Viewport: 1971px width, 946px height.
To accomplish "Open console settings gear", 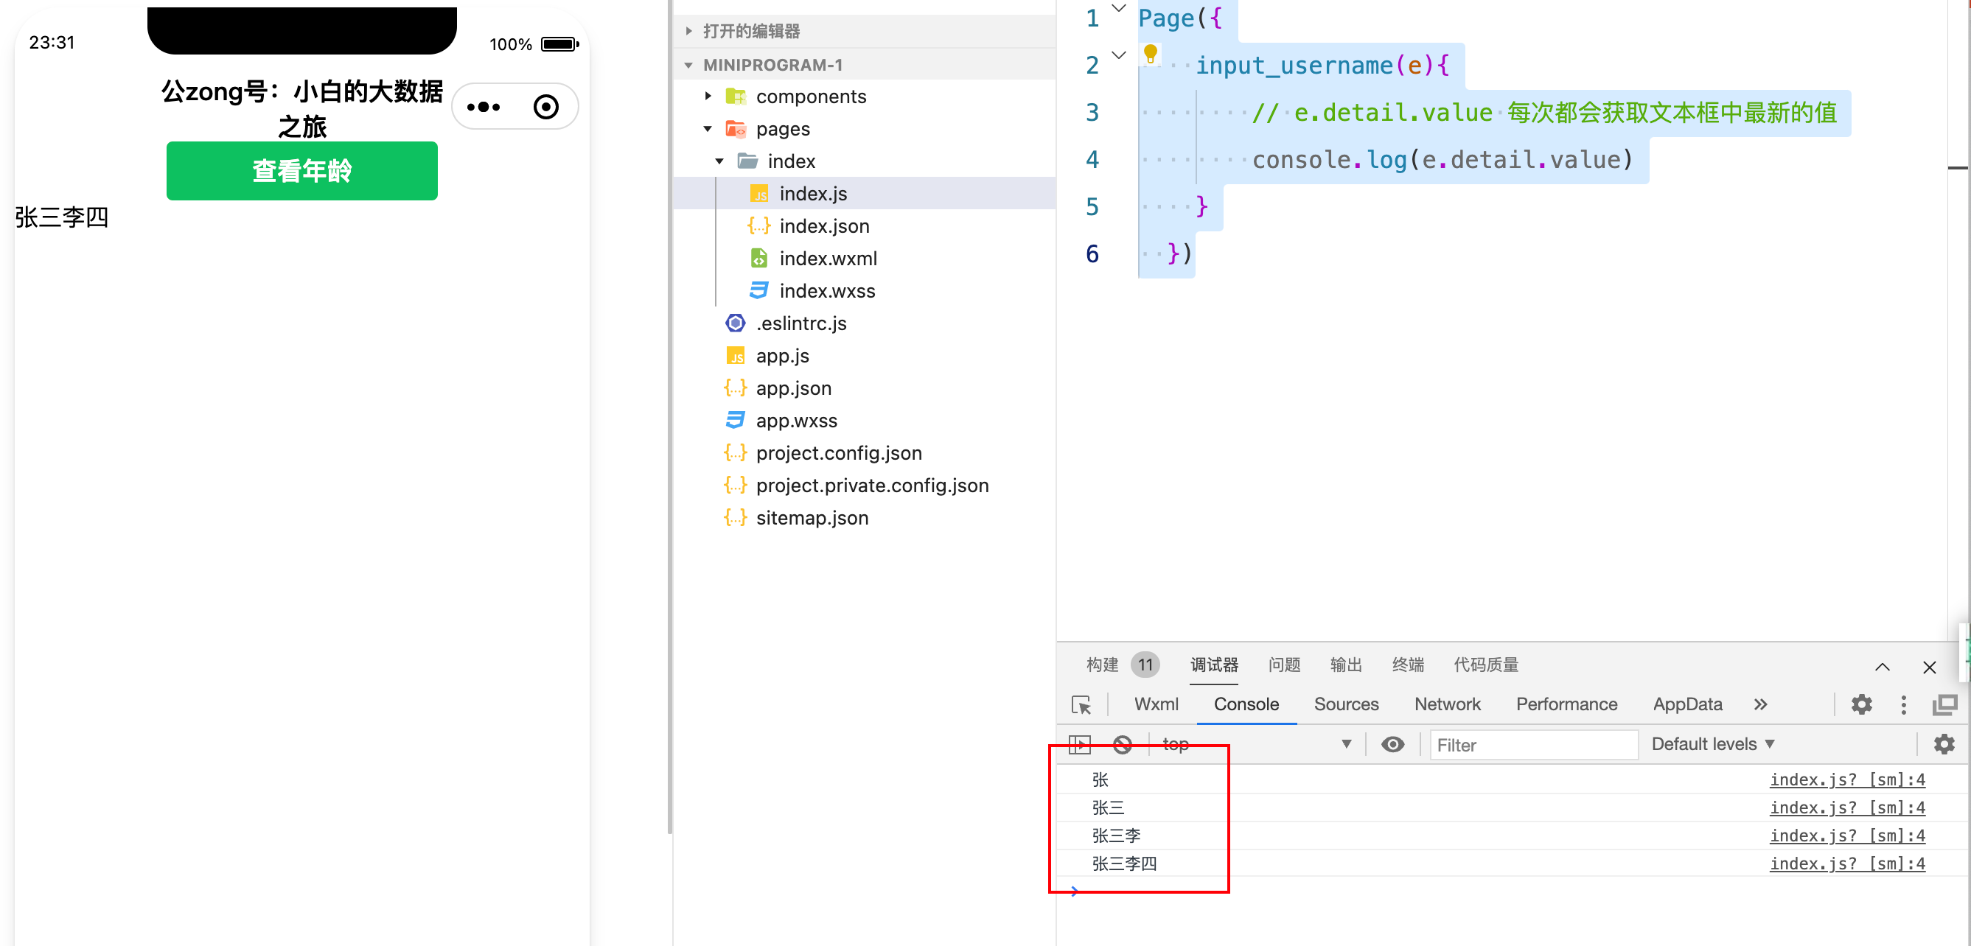I will 1944,744.
